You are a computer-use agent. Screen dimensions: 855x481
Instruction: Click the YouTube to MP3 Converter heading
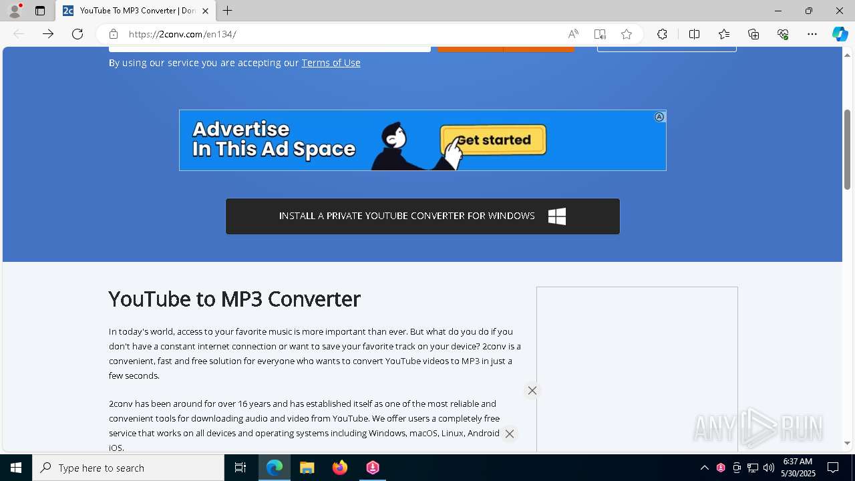(x=234, y=299)
